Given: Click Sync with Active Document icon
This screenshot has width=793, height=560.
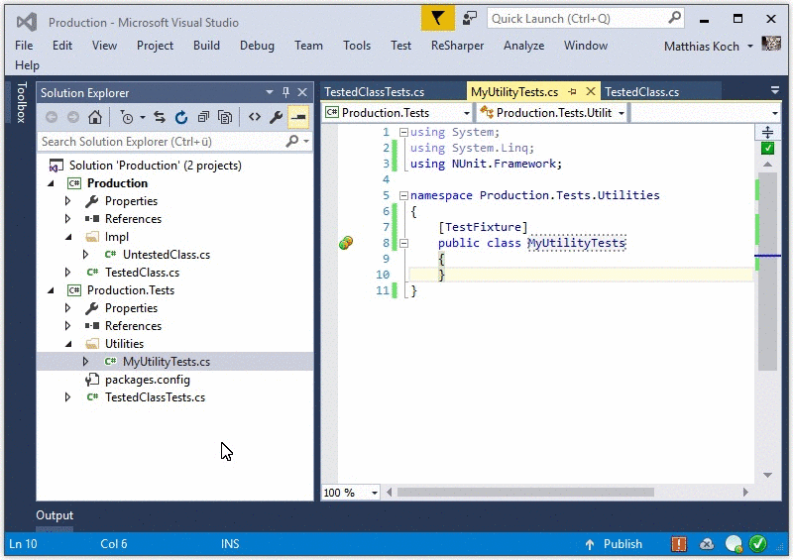Looking at the screenshot, I should point(160,117).
